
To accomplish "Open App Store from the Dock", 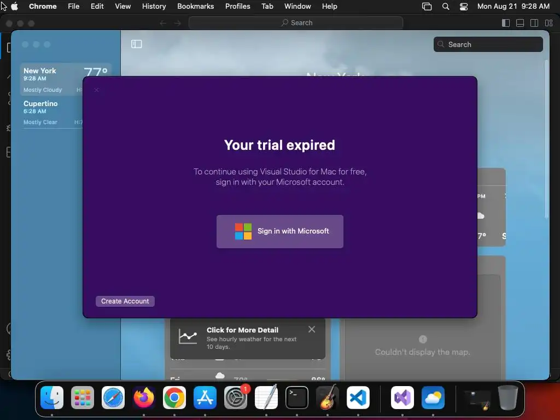I will click(x=205, y=398).
